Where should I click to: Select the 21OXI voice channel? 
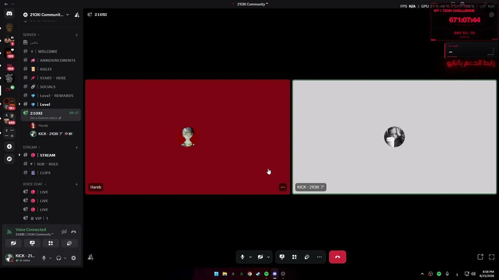coord(51,115)
